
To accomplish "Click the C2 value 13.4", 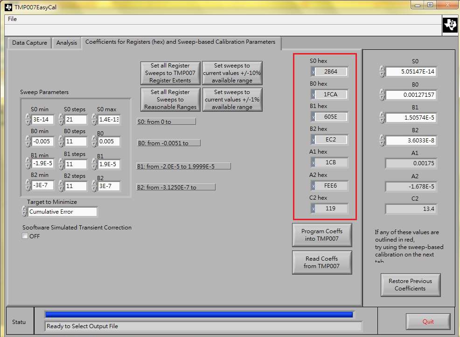I will click(x=411, y=209).
